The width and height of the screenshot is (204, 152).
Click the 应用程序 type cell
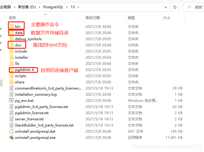point(135,138)
